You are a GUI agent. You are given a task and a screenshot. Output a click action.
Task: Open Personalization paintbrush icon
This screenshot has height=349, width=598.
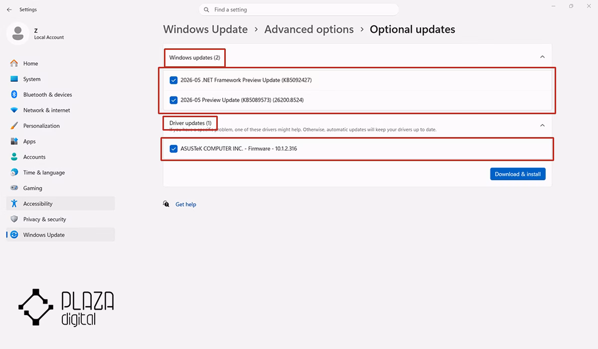click(x=14, y=126)
